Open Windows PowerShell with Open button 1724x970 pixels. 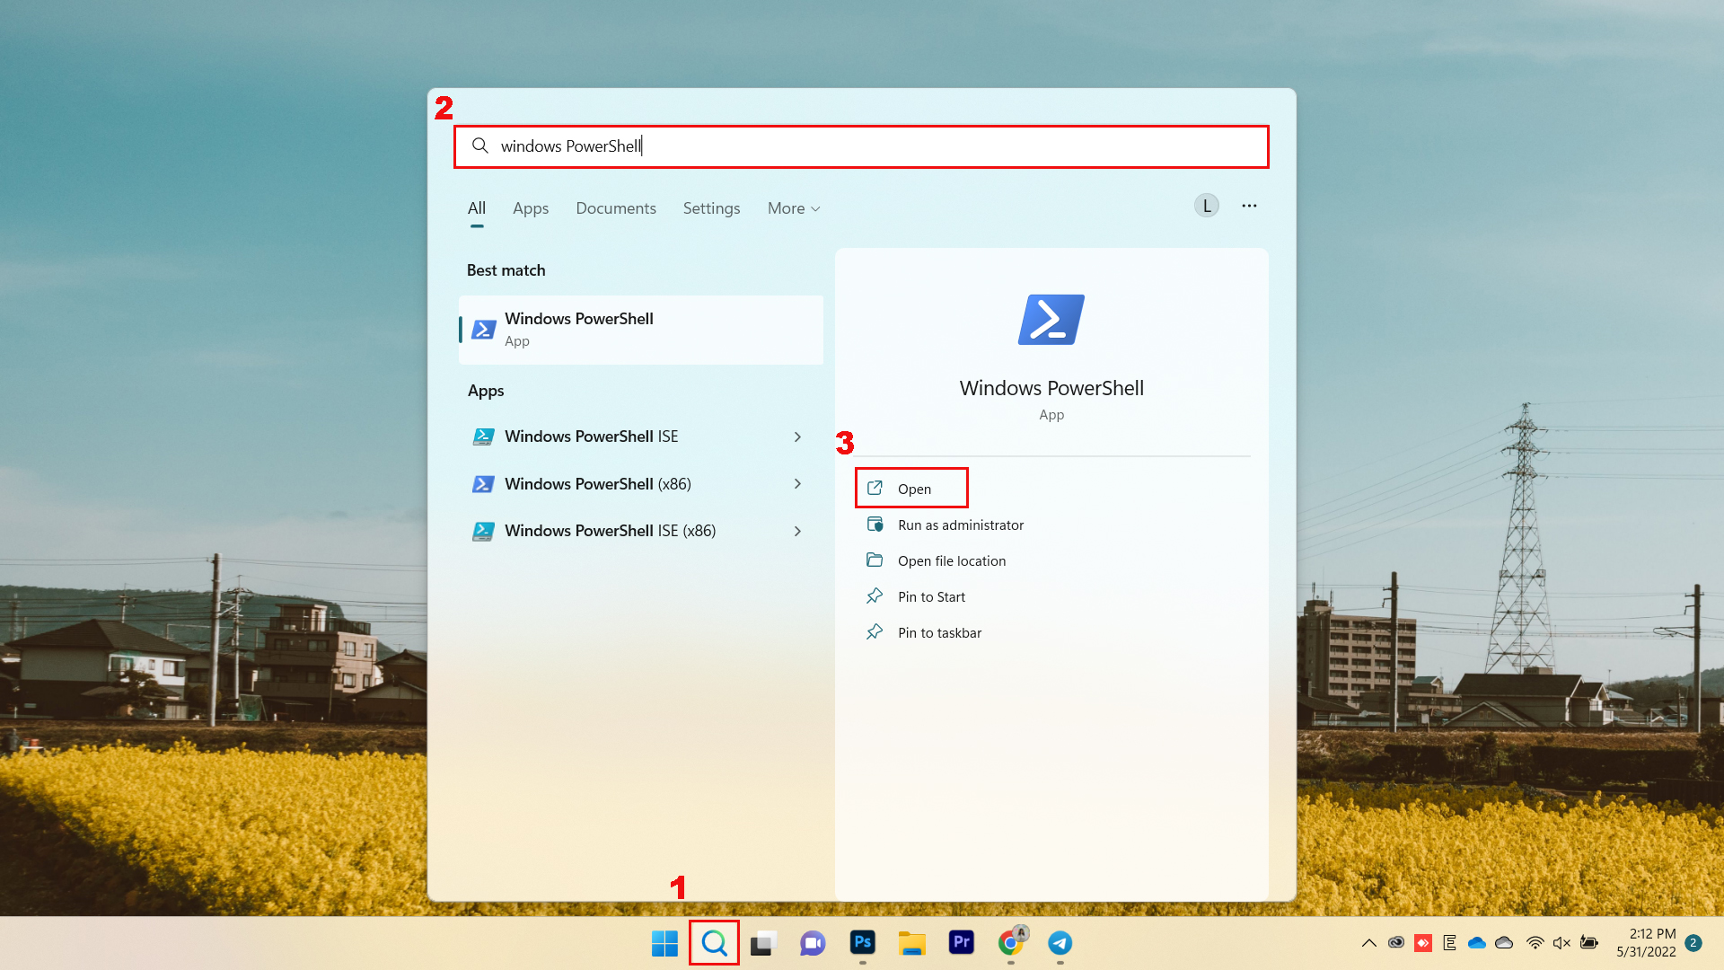[x=911, y=487]
